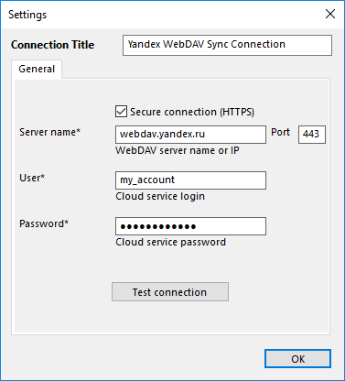
Task: Close the Settings dialog window
Action: pos(330,14)
